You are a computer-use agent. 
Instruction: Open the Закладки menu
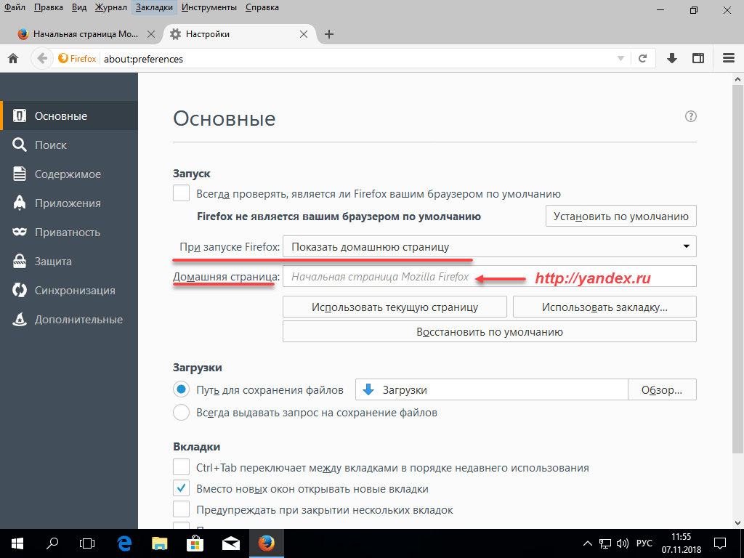154,8
